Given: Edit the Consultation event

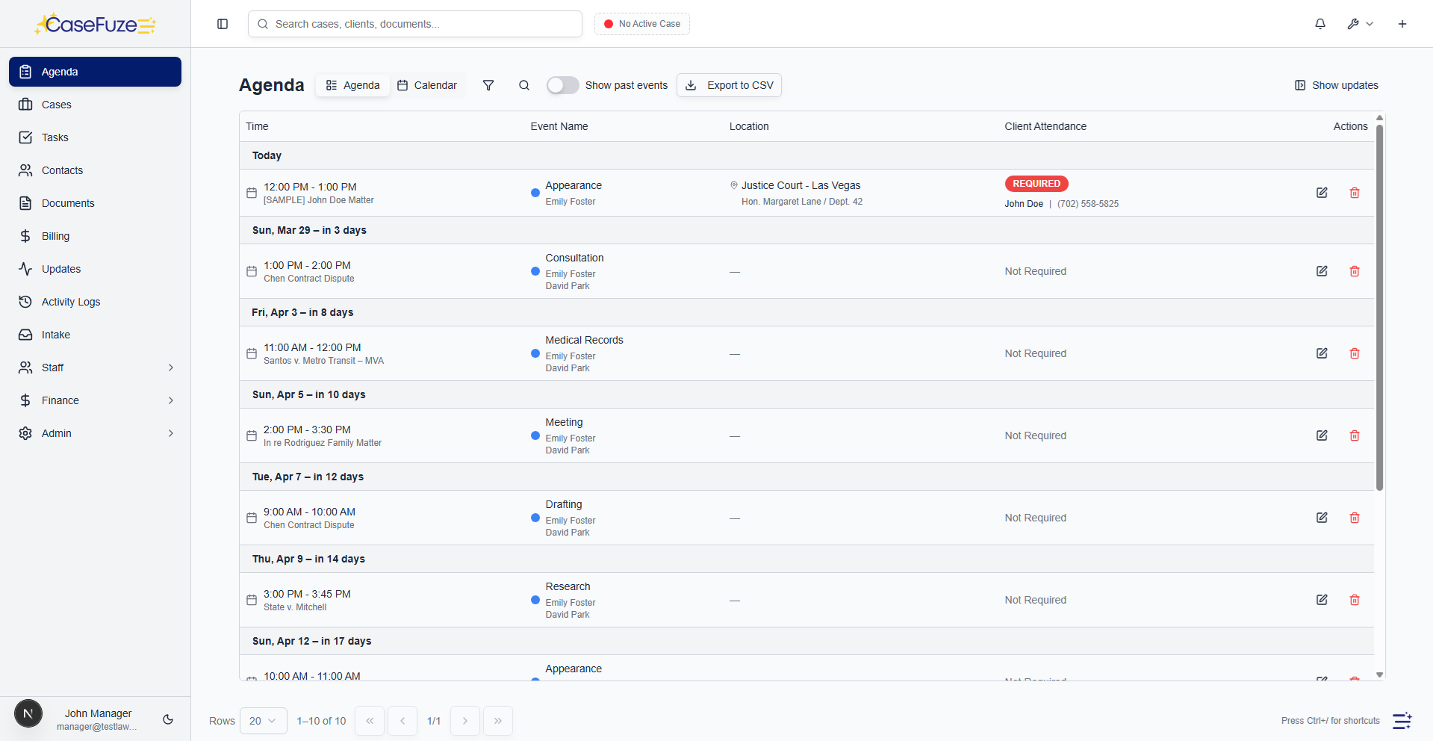Looking at the screenshot, I should coord(1321,271).
